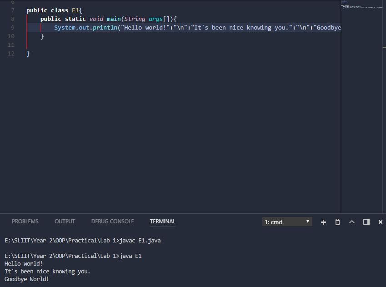
Task: Click the folding area beside line 7
Action: point(20,10)
